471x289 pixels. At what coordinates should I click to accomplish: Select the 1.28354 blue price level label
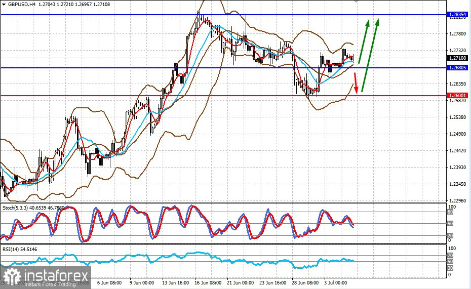point(457,14)
